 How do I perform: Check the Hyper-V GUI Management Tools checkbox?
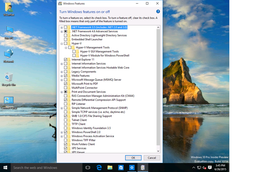pos(74,51)
